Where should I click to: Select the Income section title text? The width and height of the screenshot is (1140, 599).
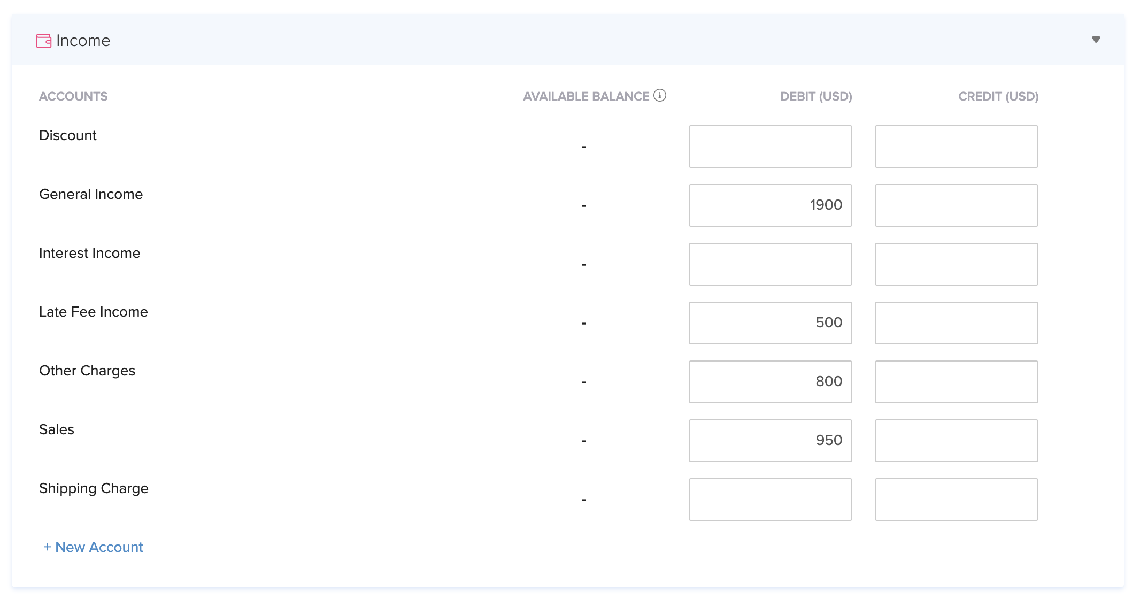click(83, 40)
